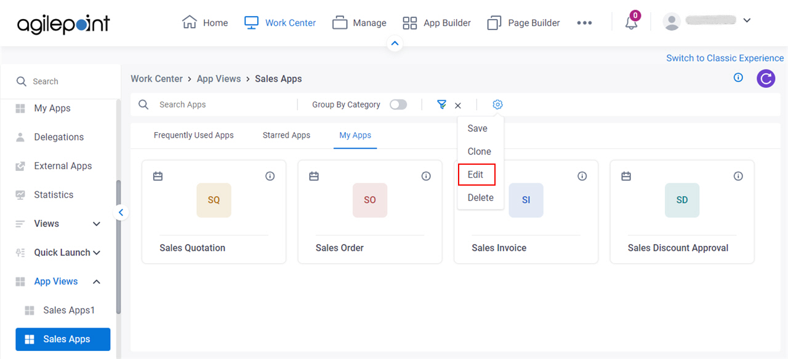Open Page Builder from top navigation
The image size is (788, 359).
click(x=523, y=23)
